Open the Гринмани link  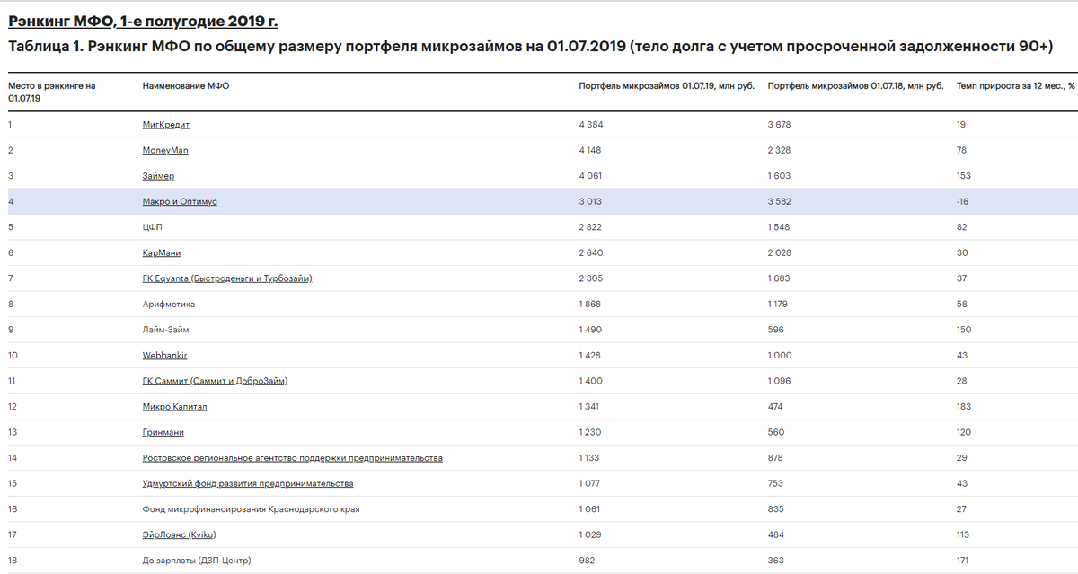tap(163, 432)
